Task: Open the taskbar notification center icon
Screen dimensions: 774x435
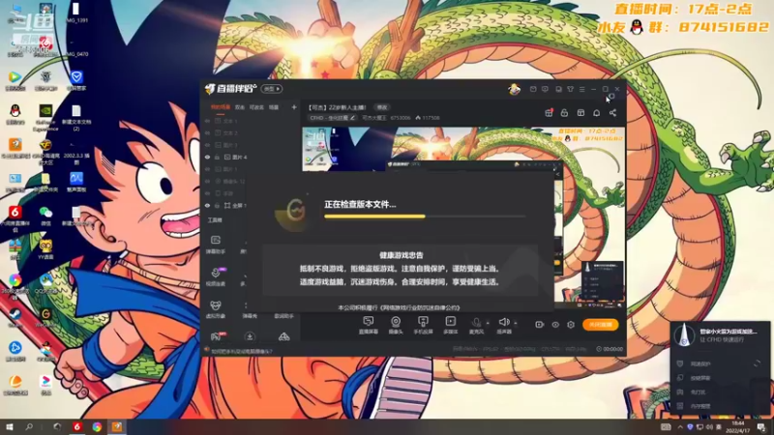Action: (x=761, y=426)
